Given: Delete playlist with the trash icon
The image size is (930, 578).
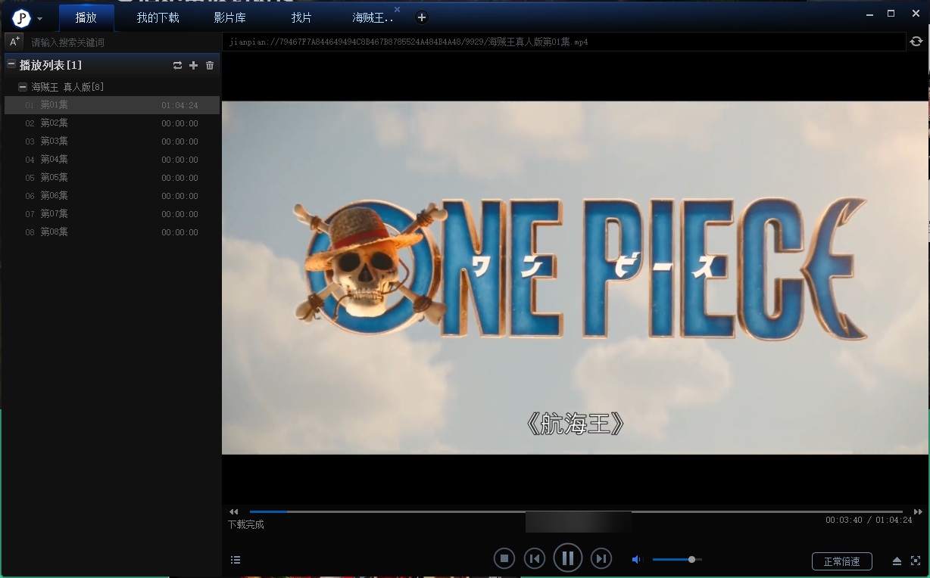Looking at the screenshot, I should click(210, 66).
